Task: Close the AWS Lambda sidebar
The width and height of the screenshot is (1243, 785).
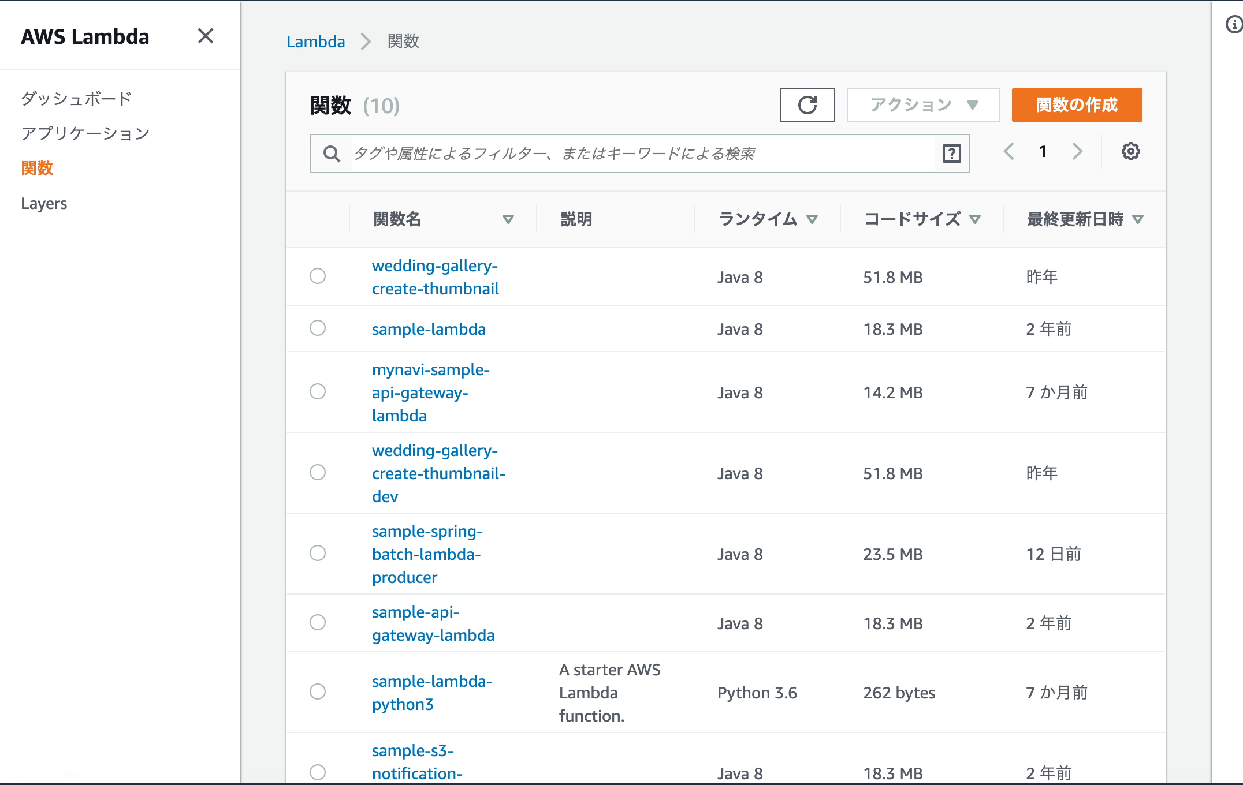Action: [206, 36]
